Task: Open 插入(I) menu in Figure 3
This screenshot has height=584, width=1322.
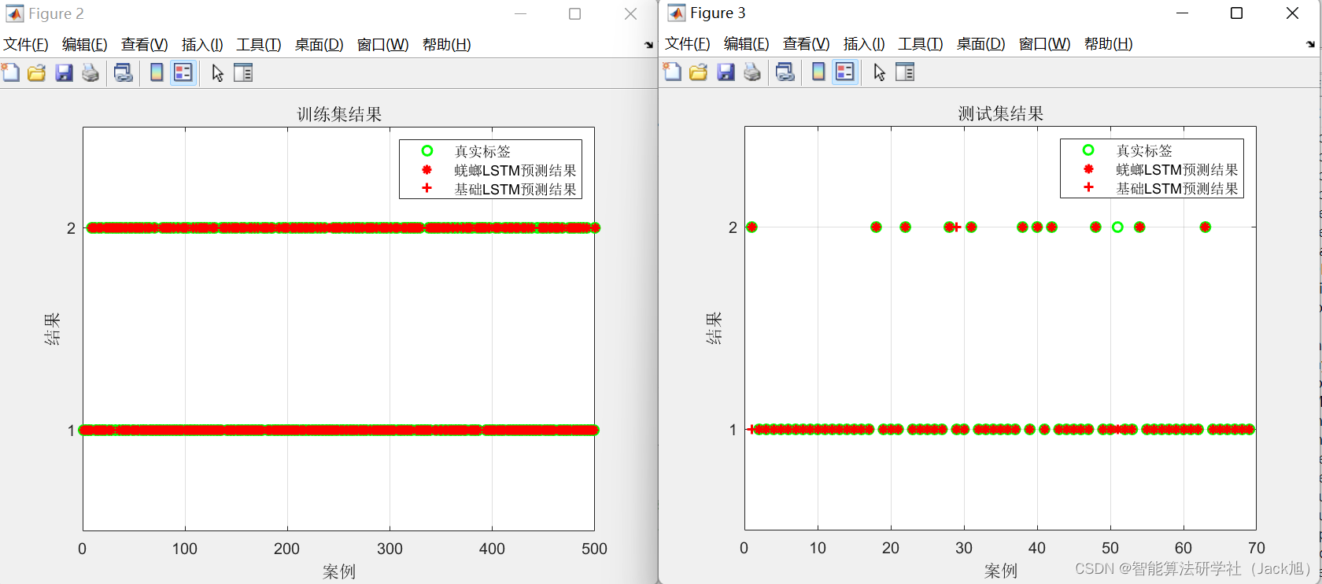Action: coord(864,44)
